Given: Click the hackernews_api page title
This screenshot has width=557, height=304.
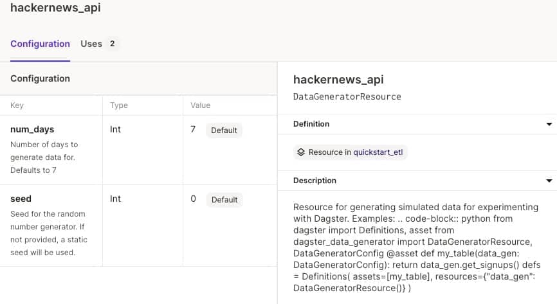Looking at the screenshot, I should (x=55, y=8).
